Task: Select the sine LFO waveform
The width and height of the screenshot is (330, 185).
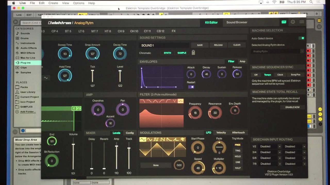Action: (149, 140)
